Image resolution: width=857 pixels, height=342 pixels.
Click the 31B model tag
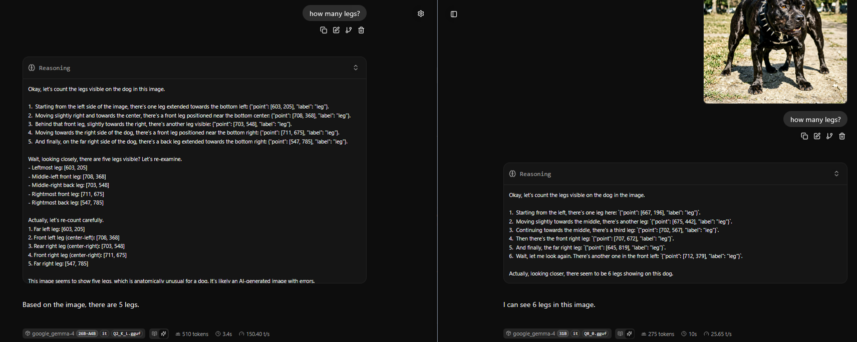coord(563,333)
